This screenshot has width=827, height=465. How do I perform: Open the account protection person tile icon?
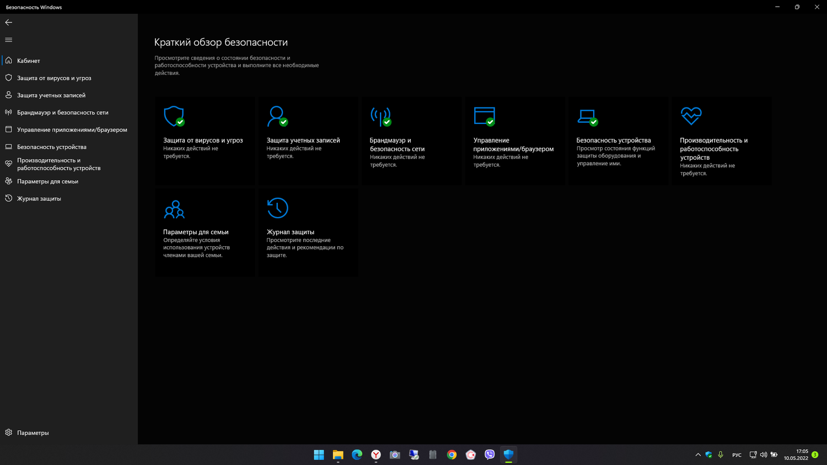277,116
